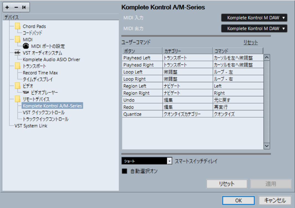Click ナビゲート category cell in Region Left row
The width and height of the screenshot is (295, 208).
[x=188, y=86]
